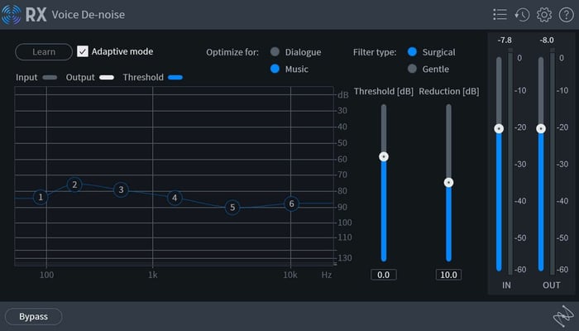Select threshold curve node 1

(x=41, y=197)
